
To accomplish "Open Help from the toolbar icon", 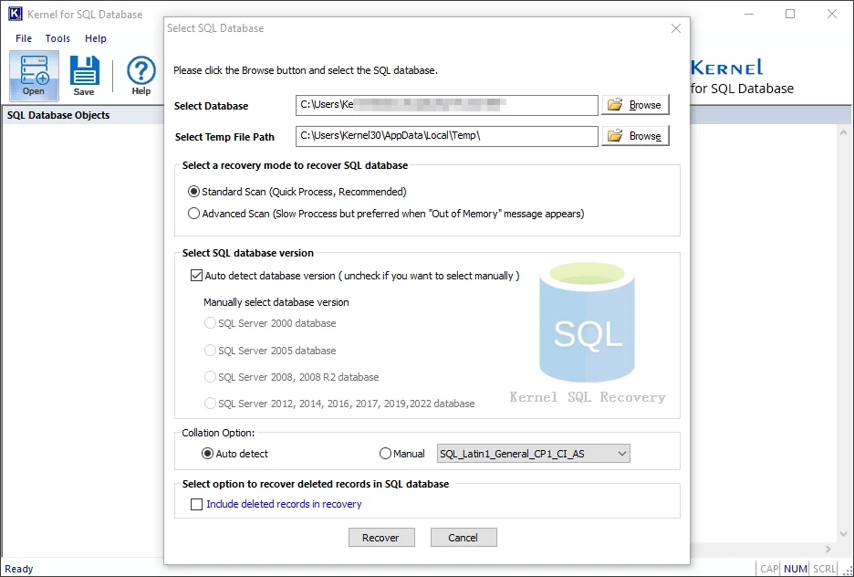I will click(x=141, y=76).
